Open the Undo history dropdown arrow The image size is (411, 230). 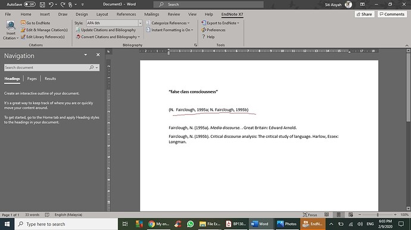[x=56, y=4]
